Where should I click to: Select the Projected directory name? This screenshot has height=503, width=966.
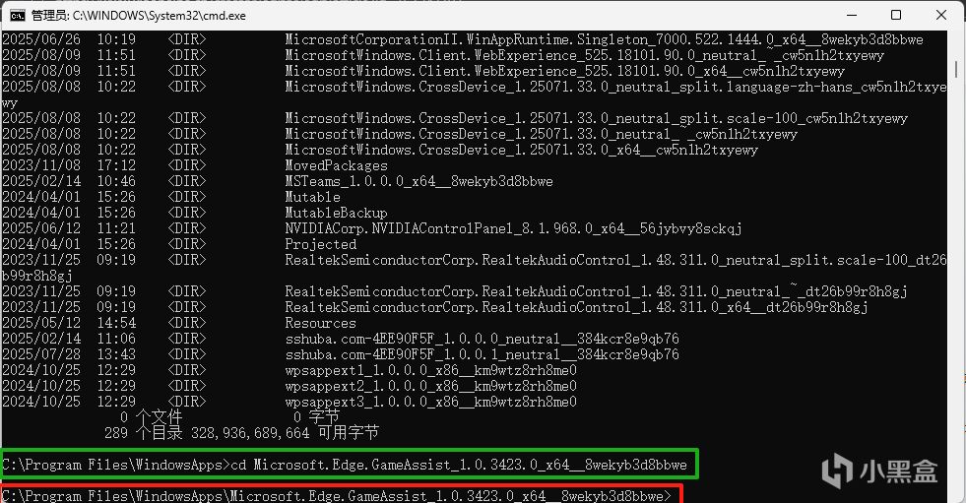coord(320,244)
